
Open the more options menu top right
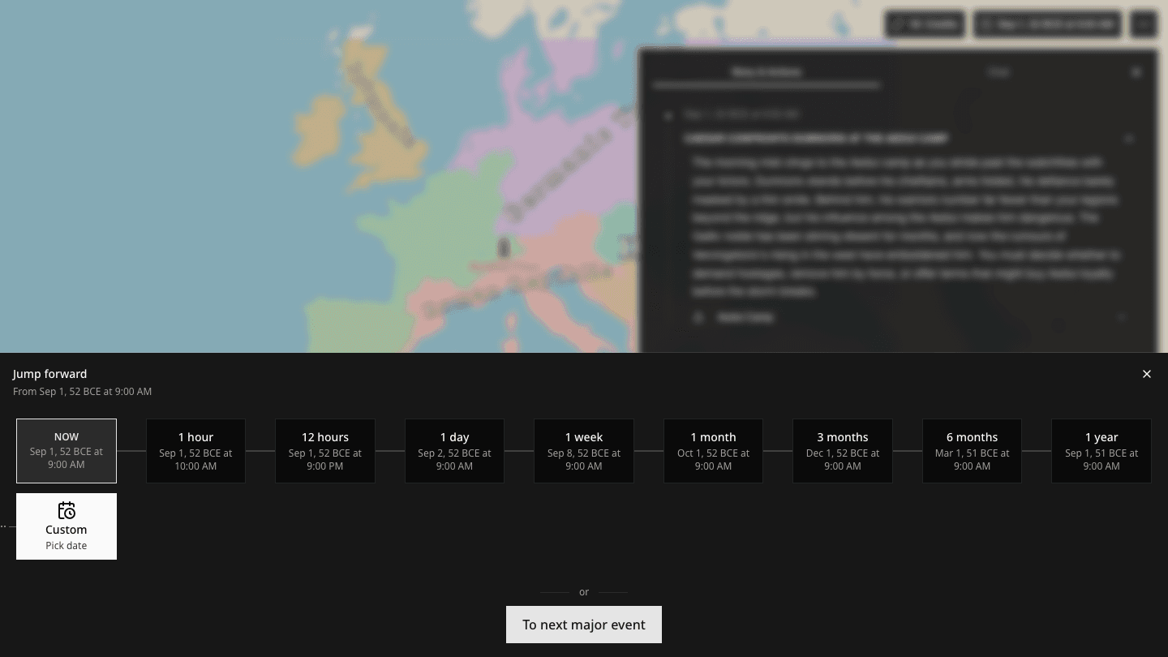(1144, 24)
